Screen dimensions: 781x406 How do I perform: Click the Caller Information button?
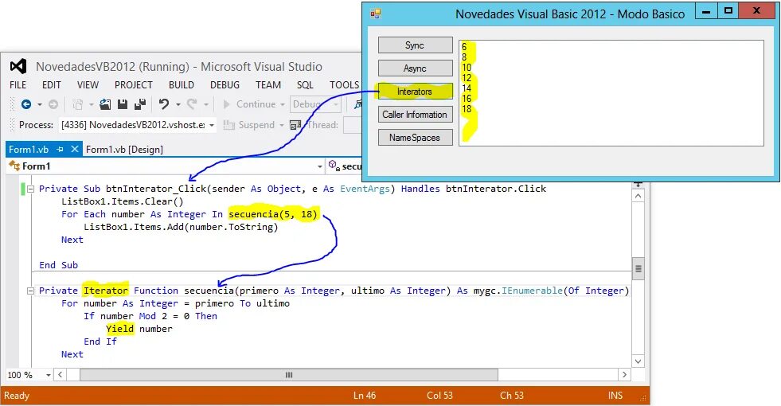(415, 114)
